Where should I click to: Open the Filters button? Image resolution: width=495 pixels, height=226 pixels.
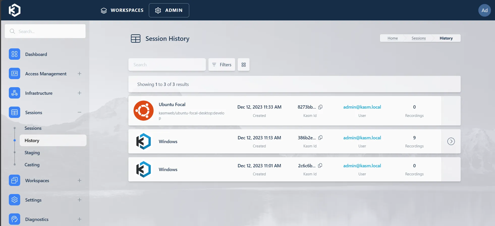pyautogui.click(x=222, y=65)
